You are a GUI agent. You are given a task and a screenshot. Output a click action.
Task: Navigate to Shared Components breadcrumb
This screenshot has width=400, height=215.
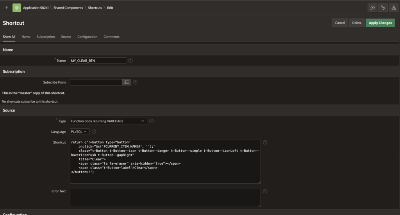[68, 8]
